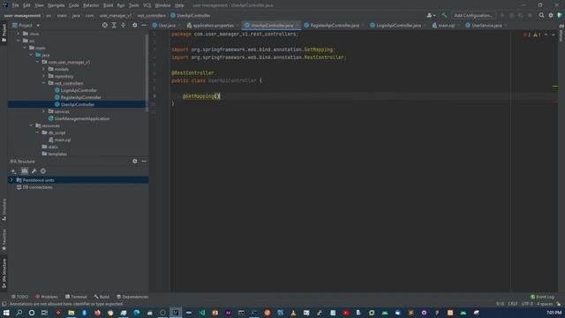Open the Build menu
Image resolution: width=565 pixels, height=318 pixels.
coord(108,5)
